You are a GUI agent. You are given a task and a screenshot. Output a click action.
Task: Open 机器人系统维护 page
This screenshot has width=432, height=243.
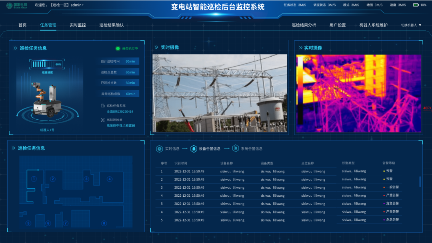pos(373,25)
